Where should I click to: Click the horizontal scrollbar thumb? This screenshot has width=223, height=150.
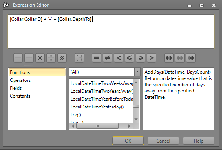(x=97, y=126)
